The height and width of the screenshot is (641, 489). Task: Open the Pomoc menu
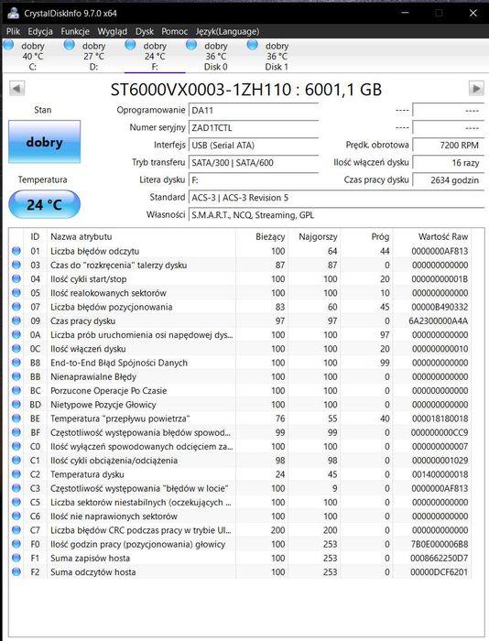pos(175,31)
